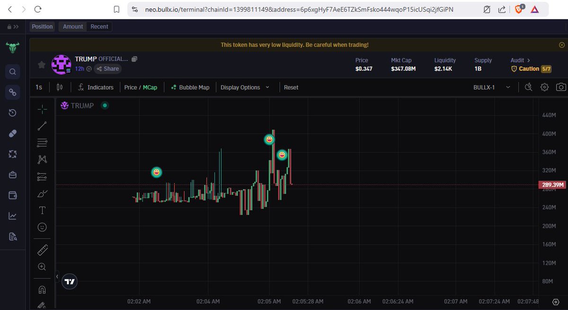This screenshot has height=310, width=568.
Task: Switch to the Position tab
Action: click(x=42, y=27)
